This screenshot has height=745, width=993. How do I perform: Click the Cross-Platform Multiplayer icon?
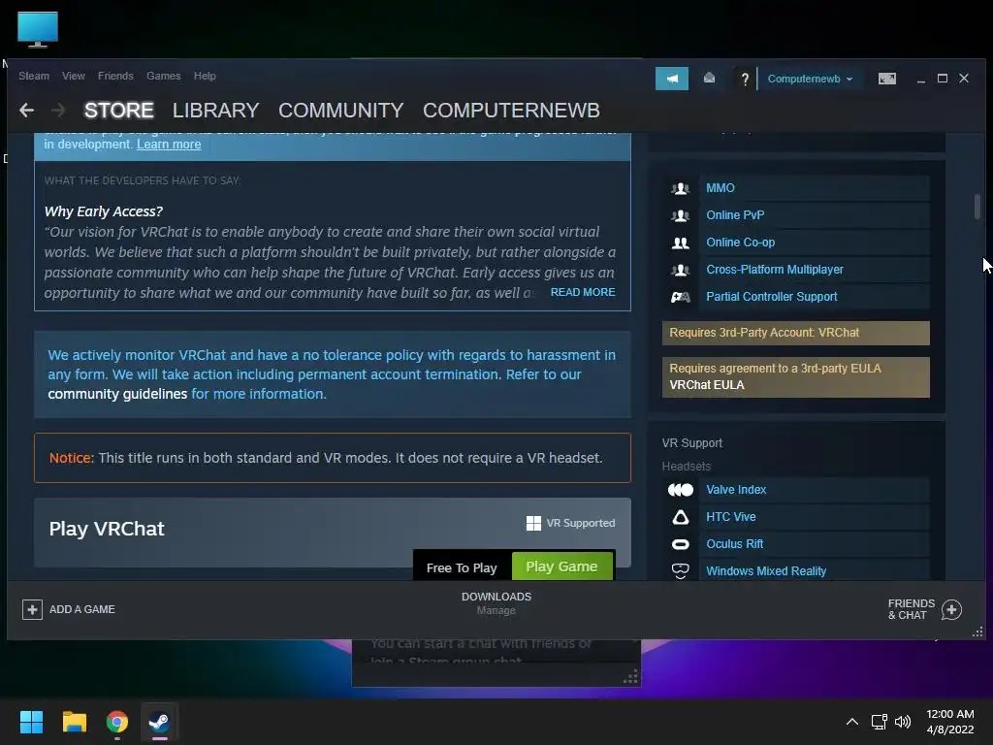(x=680, y=270)
